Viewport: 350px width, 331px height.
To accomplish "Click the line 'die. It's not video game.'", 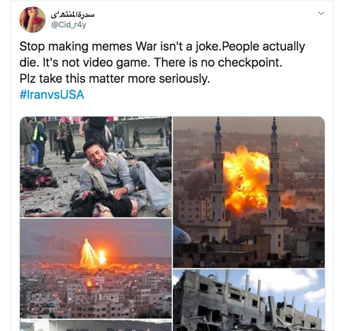I will click(x=84, y=62).
